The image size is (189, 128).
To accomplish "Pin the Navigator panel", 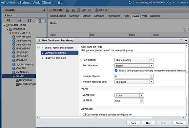I will pyautogui.click(x=44, y=10).
